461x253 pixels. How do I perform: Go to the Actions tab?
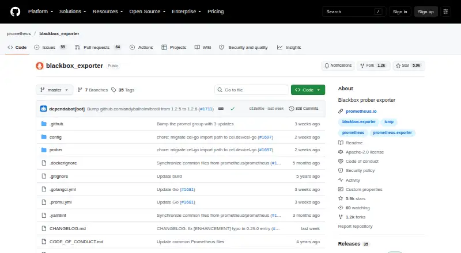141,47
